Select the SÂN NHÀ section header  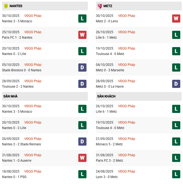point(10,96)
